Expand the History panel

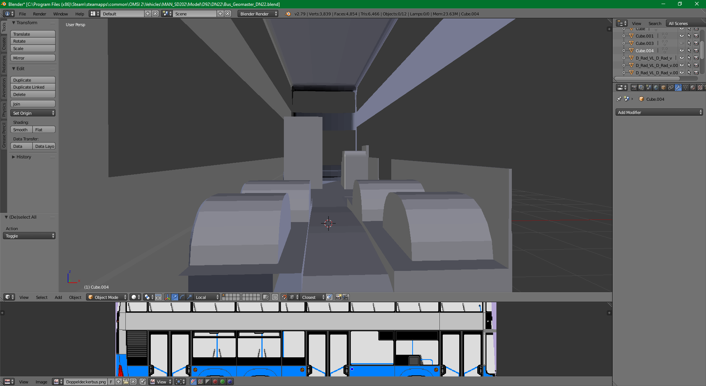click(24, 157)
